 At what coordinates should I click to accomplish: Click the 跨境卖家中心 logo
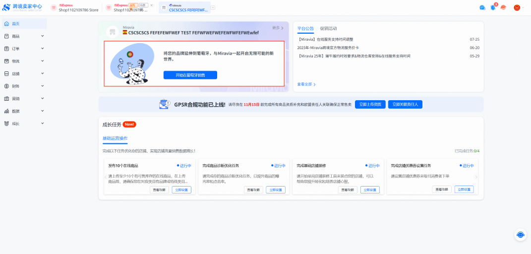[x=22, y=7]
